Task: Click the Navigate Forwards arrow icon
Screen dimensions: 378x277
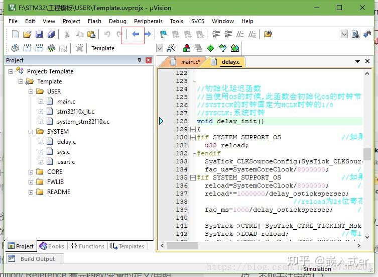Action: coord(148,34)
